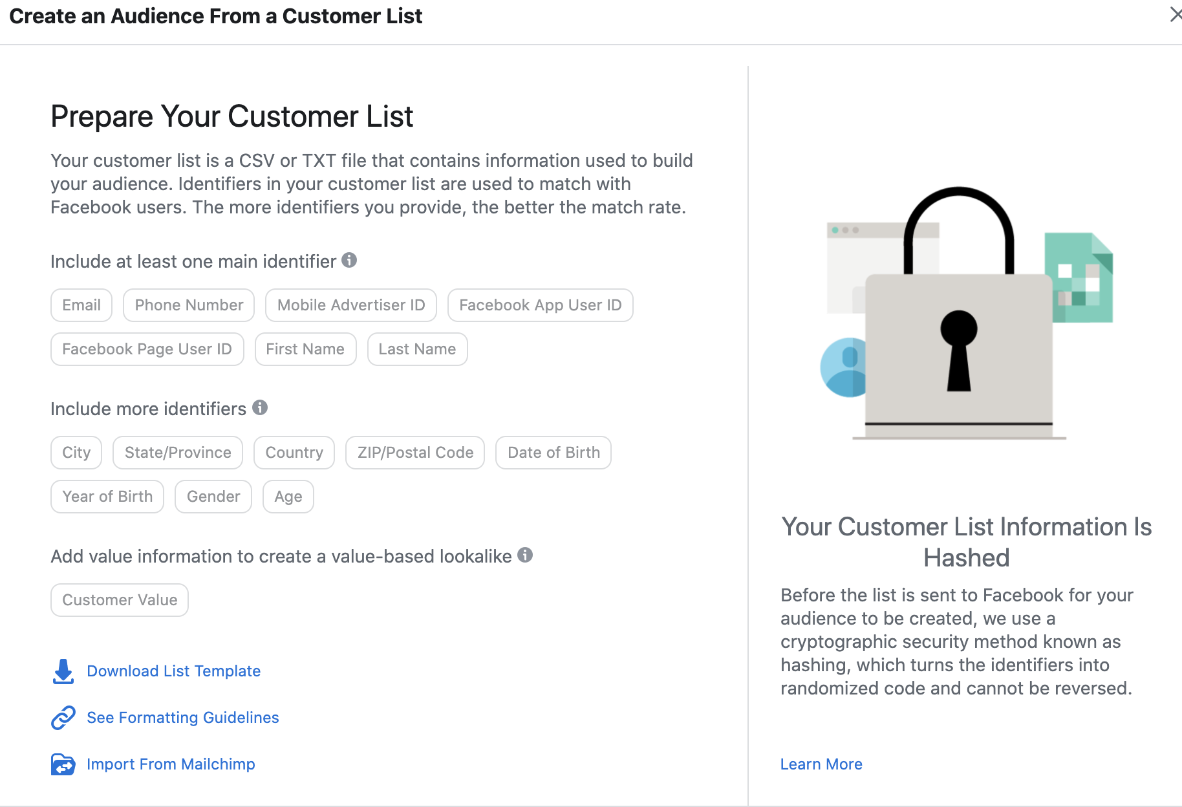The image size is (1182, 807).
Task: Add Date of Birth as an identifier
Action: click(x=553, y=452)
